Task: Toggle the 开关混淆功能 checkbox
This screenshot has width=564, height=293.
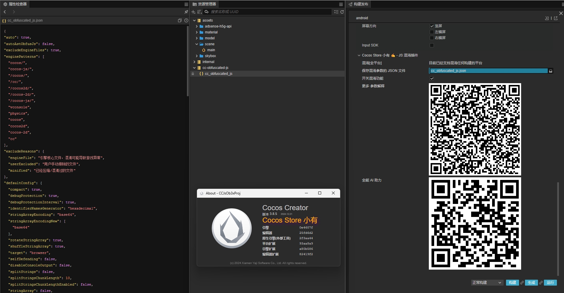Action: tap(432, 78)
